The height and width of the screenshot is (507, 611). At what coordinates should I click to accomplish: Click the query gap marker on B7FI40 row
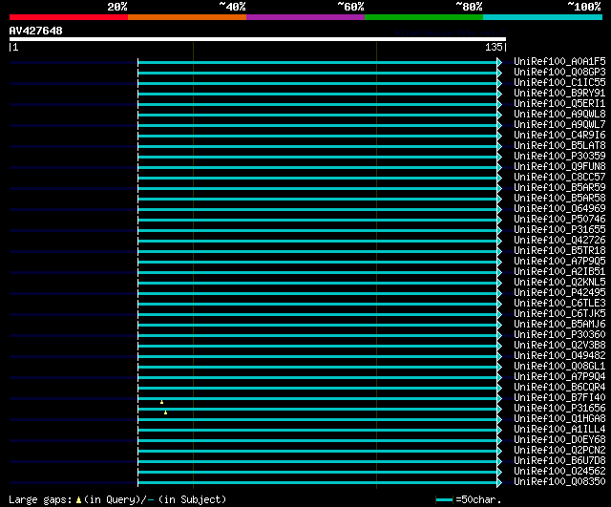click(x=161, y=402)
